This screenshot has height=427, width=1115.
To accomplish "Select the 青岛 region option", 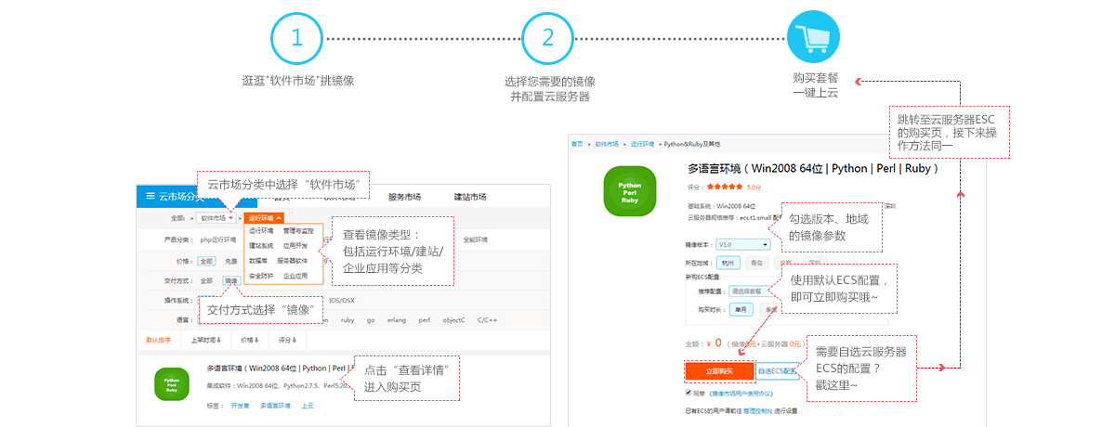I will [758, 263].
